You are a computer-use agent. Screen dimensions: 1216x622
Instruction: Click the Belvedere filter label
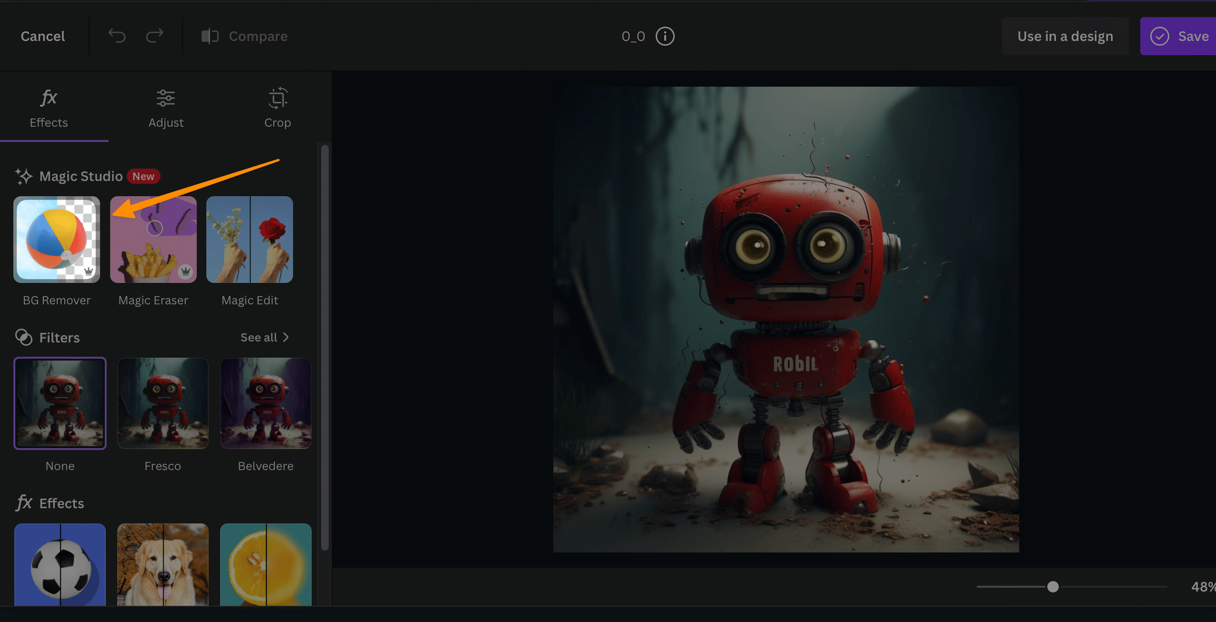click(266, 466)
